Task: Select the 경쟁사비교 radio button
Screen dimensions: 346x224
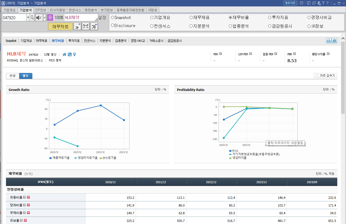Action: (x=309, y=17)
